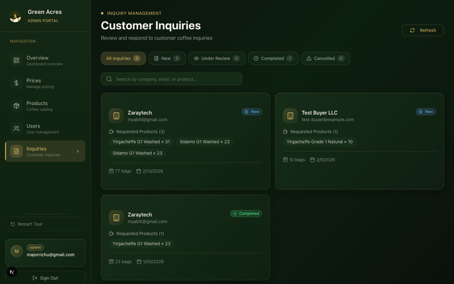Click the Under Review eye icon
This screenshot has height=284, width=454.
pyautogui.click(x=196, y=58)
